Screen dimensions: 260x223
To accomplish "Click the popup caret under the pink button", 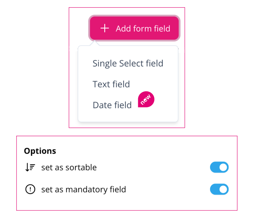I will coord(95,43).
